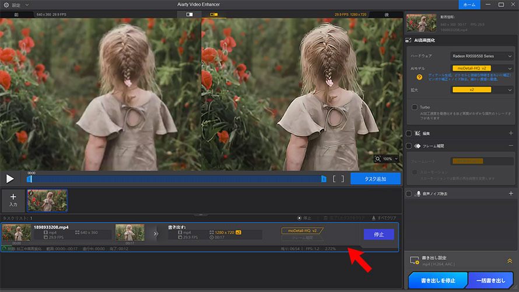Expand the 編集 section with plus icon
Screen dimensions: 519x292
511,133
